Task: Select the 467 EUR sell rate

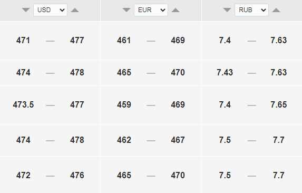Action: 178,140
